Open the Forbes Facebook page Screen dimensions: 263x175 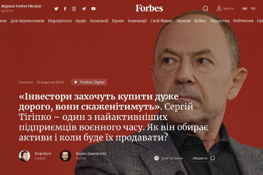click(x=65, y=9)
